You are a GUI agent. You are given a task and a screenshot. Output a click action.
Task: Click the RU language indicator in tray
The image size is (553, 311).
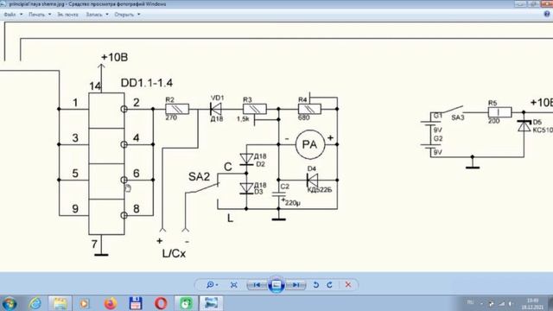[x=470, y=303]
